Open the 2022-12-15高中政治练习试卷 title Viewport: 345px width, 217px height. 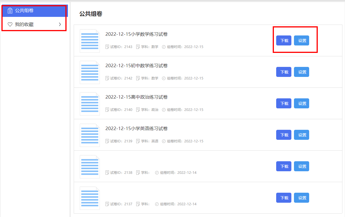tap(137, 97)
